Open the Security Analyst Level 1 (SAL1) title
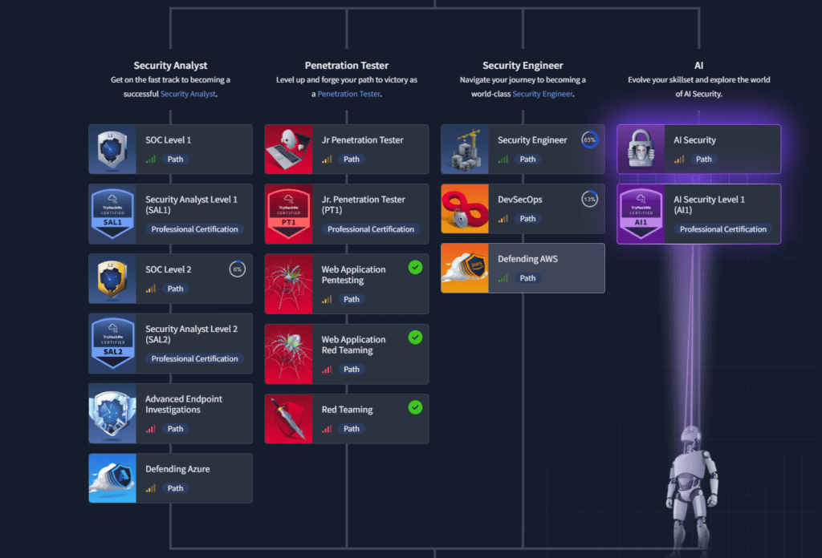 click(191, 204)
